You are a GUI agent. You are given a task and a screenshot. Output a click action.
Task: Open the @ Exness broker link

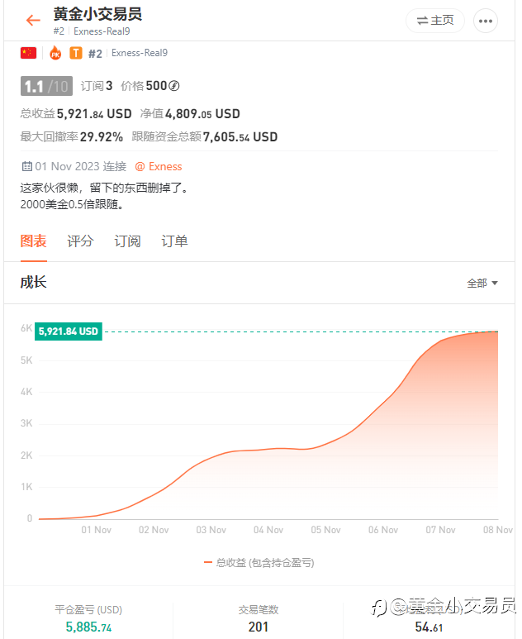coord(159,166)
